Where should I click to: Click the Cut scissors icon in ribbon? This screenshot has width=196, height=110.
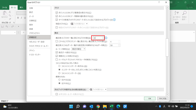[x=10, y=12]
